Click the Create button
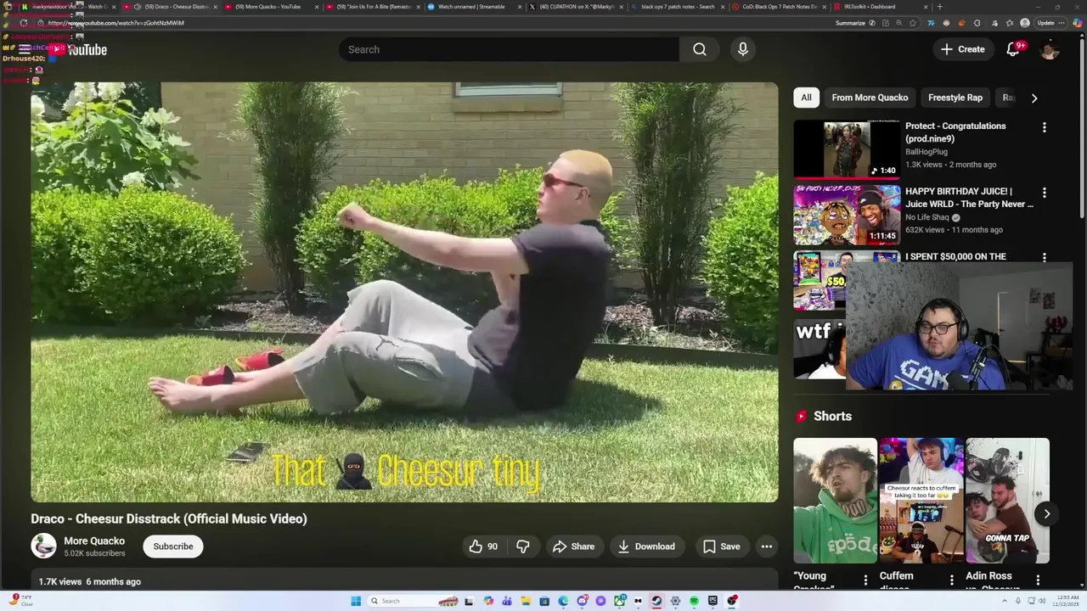 tap(962, 49)
